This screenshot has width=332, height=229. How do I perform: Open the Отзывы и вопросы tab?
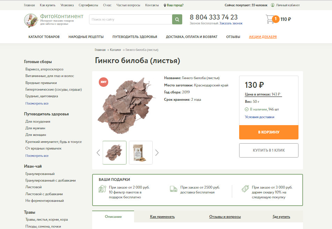click(x=225, y=216)
